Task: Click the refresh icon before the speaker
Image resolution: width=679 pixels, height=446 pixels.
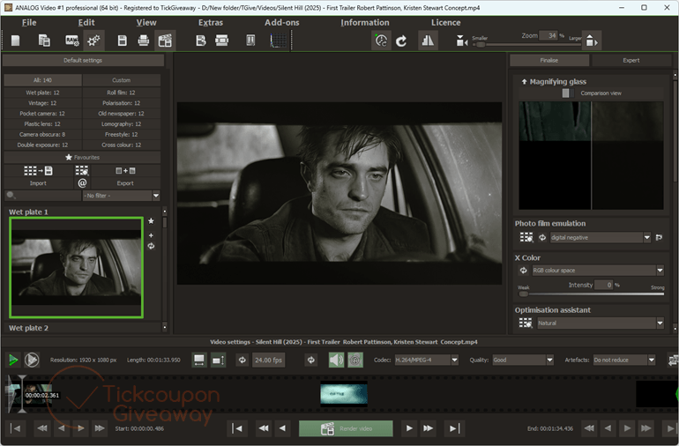Action: click(311, 360)
